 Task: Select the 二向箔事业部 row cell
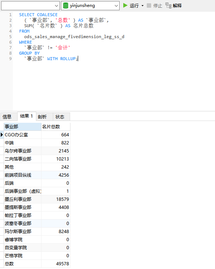[x=22, y=159]
